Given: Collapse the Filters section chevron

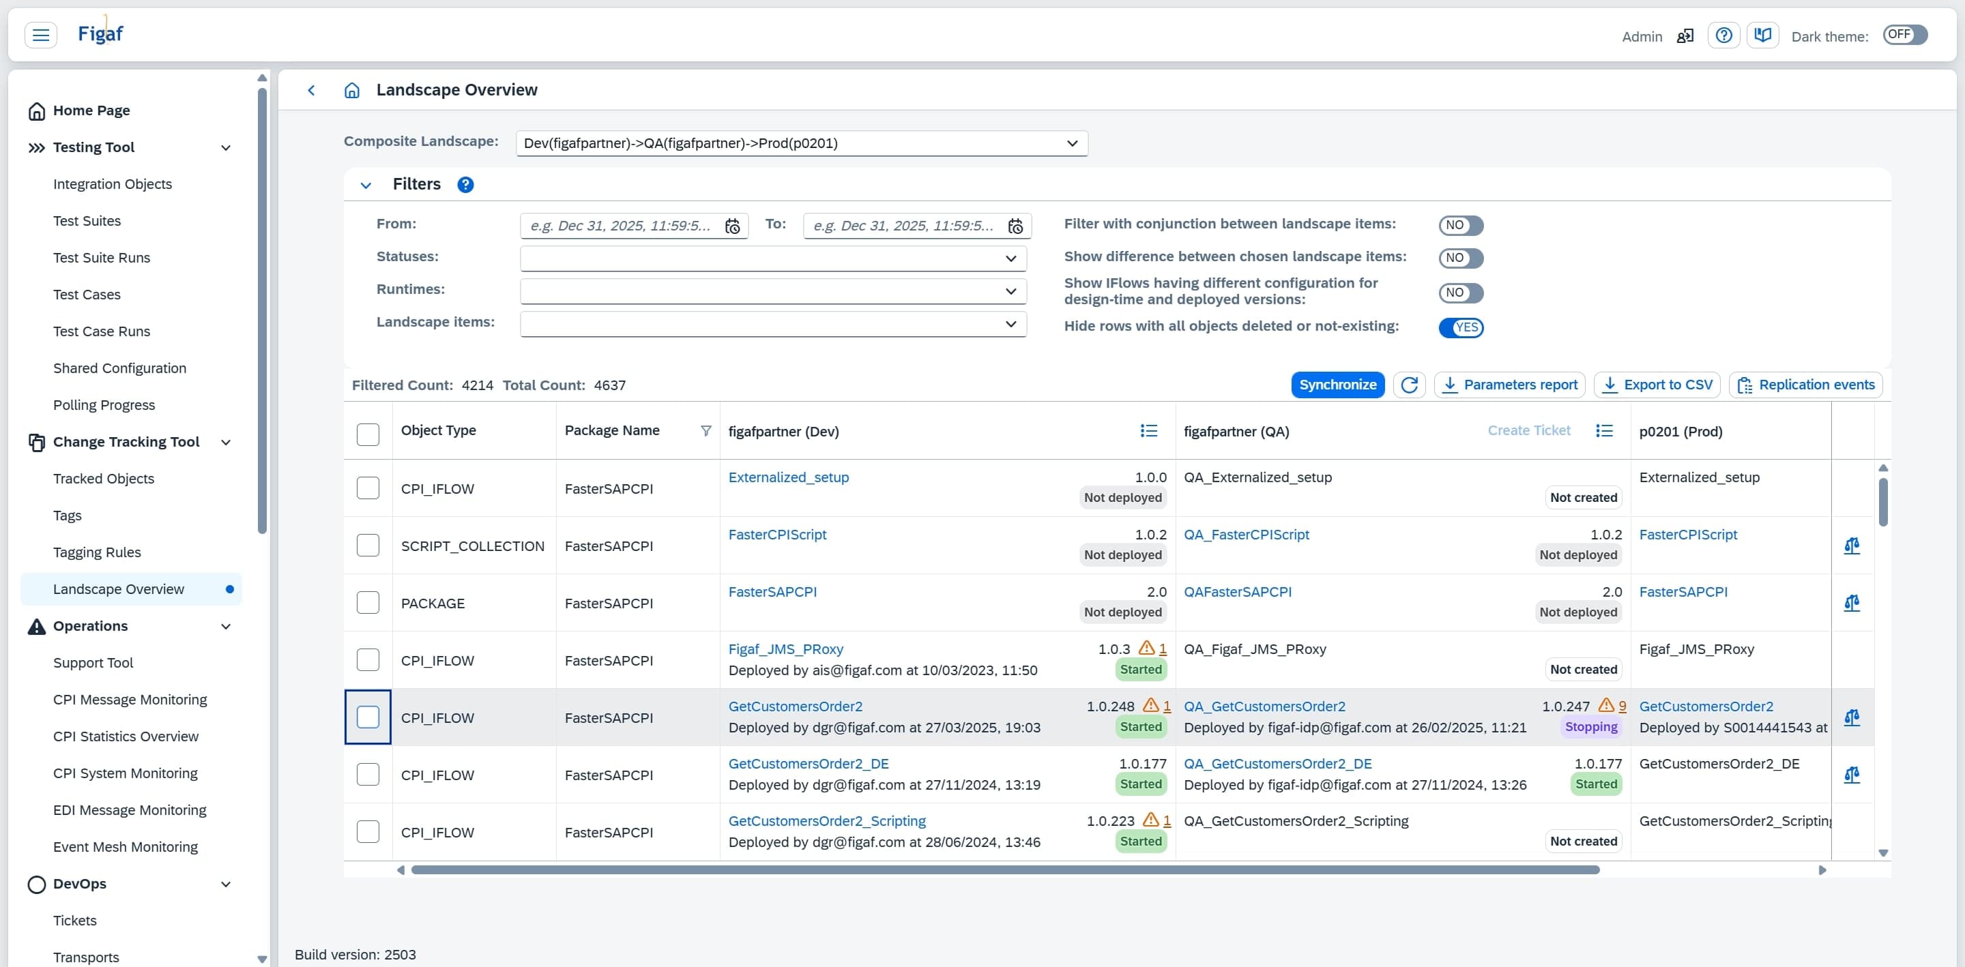Looking at the screenshot, I should [366, 185].
